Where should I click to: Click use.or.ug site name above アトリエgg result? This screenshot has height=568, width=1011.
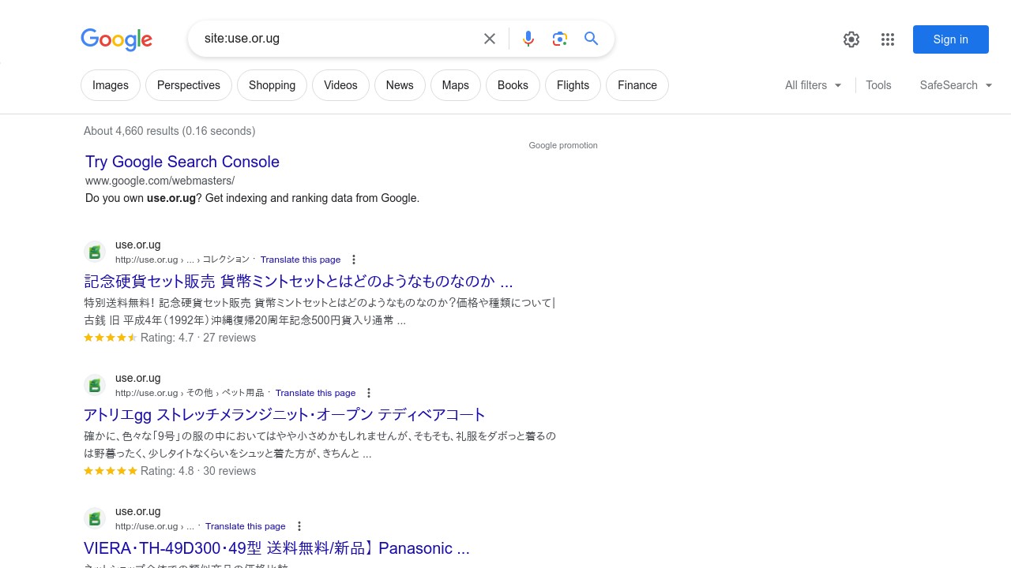tap(137, 378)
